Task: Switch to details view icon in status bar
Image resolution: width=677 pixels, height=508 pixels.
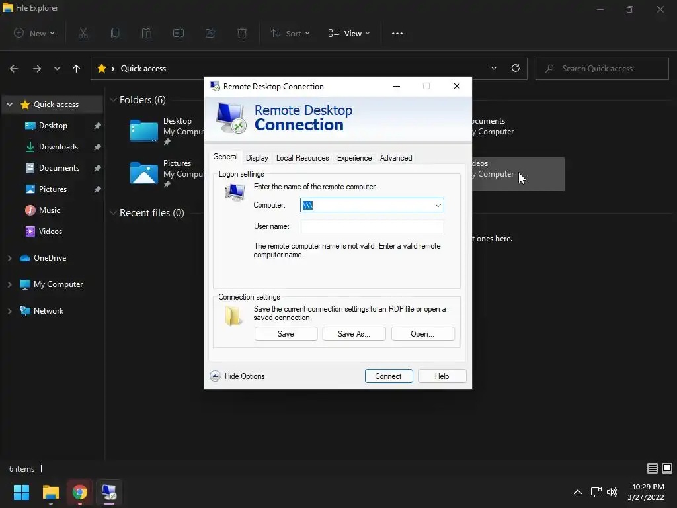Action: pos(653,468)
